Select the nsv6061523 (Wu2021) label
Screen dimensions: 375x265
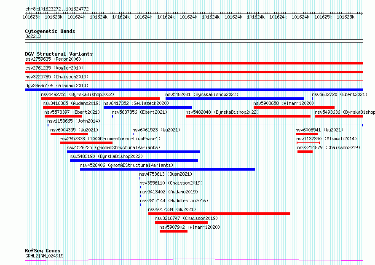click(x=156, y=130)
